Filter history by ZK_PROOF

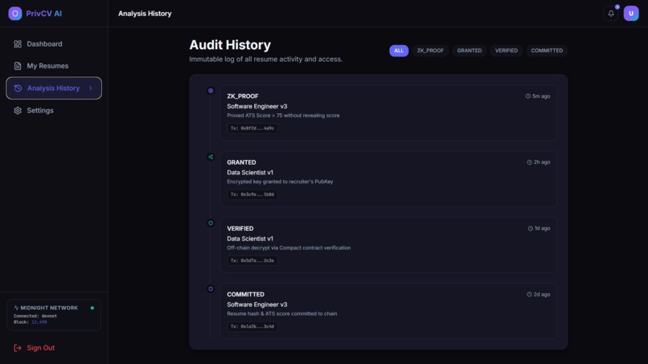(x=430, y=51)
